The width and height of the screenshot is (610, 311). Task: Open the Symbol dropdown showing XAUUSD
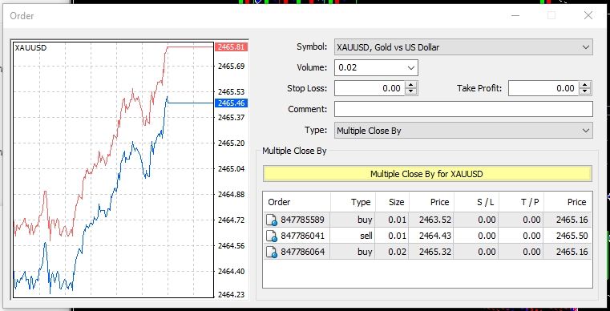pos(463,47)
